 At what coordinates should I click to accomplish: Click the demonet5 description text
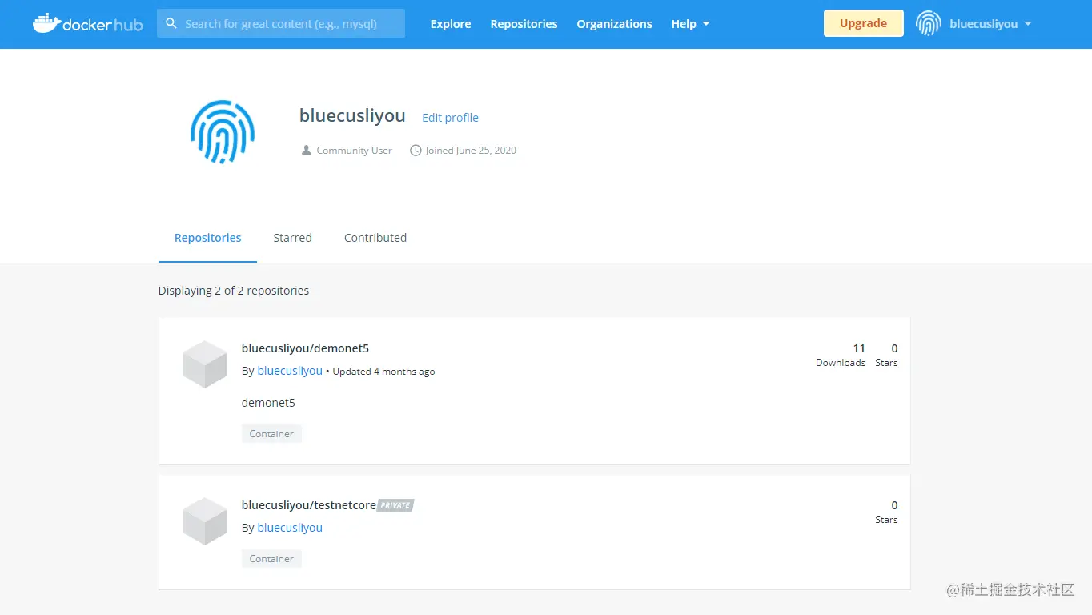point(268,403)
